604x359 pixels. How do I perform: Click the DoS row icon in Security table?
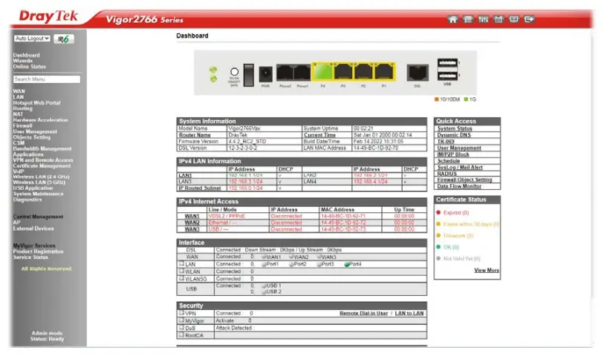coord(181,327)
